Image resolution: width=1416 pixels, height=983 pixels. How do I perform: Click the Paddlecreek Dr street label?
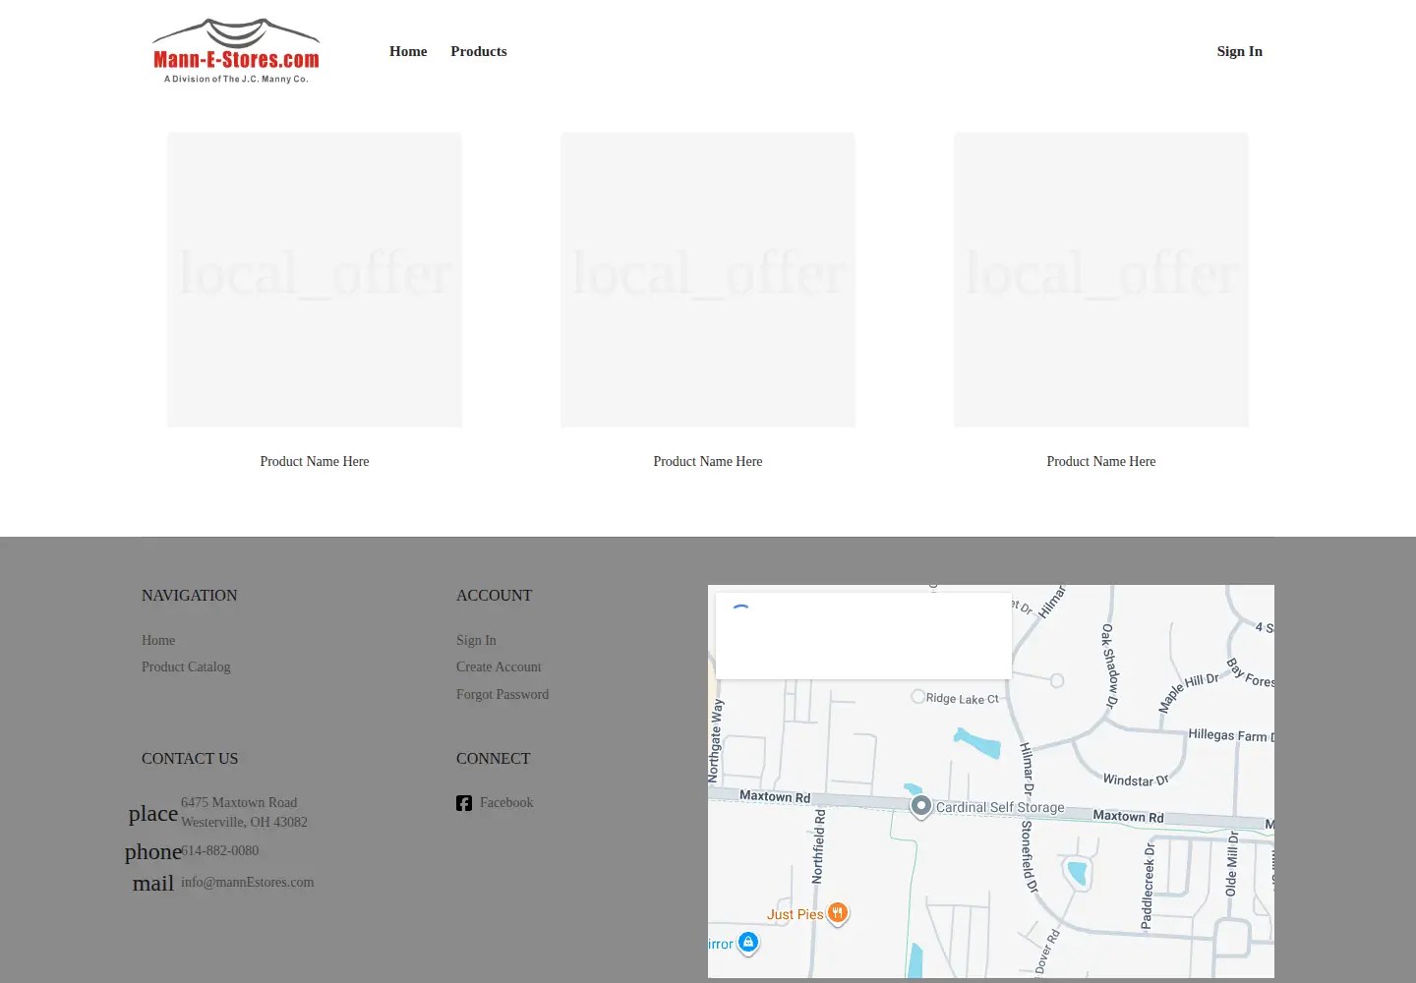click(x=1148, y=886)
